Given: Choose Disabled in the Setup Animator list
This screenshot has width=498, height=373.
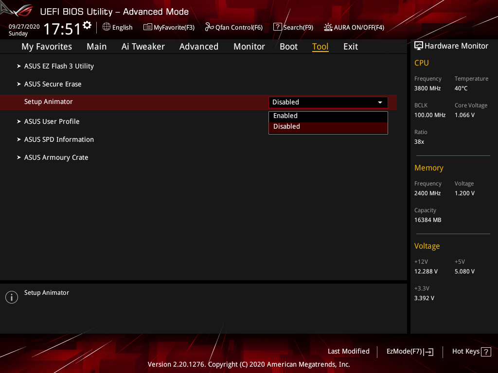Looking at the screenshot, I should click(328, 127).
